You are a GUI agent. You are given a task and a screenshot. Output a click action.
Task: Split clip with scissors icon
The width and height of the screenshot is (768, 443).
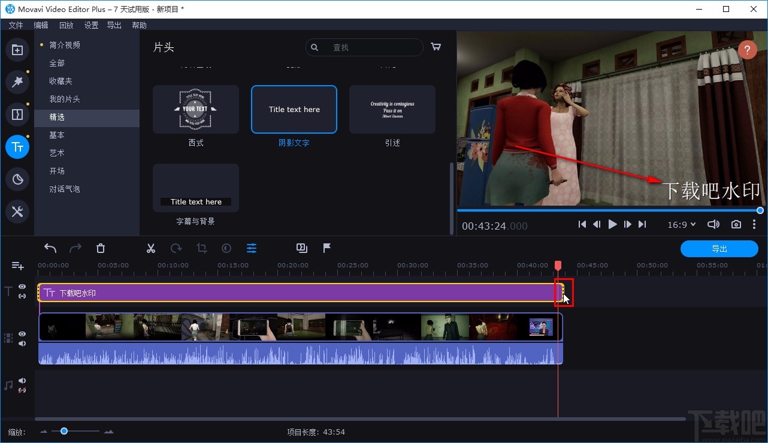(x=151, y=248)
